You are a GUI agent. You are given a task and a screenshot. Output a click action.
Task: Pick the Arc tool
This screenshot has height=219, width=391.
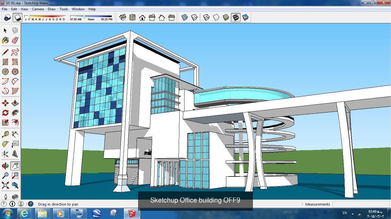(5, 81)
